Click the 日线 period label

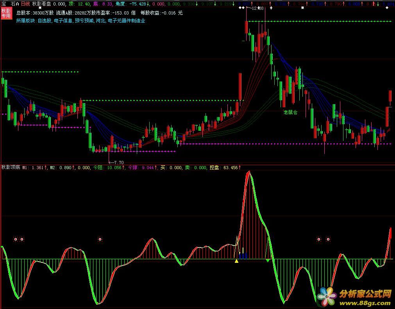pos(25,4)
